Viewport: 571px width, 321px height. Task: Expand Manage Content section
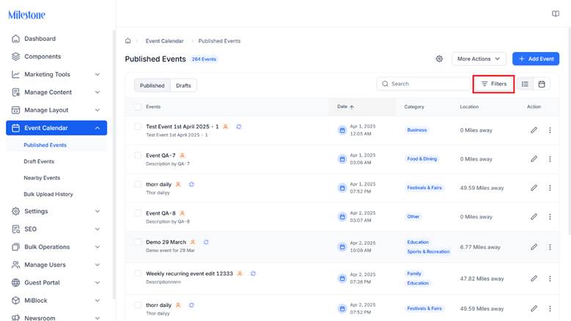point(56,92)
